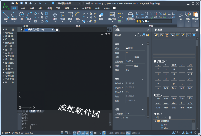The width and height of the screenshot is (201, 136).
Task: Activate the Copy (复制) tool
Action: 62,16
